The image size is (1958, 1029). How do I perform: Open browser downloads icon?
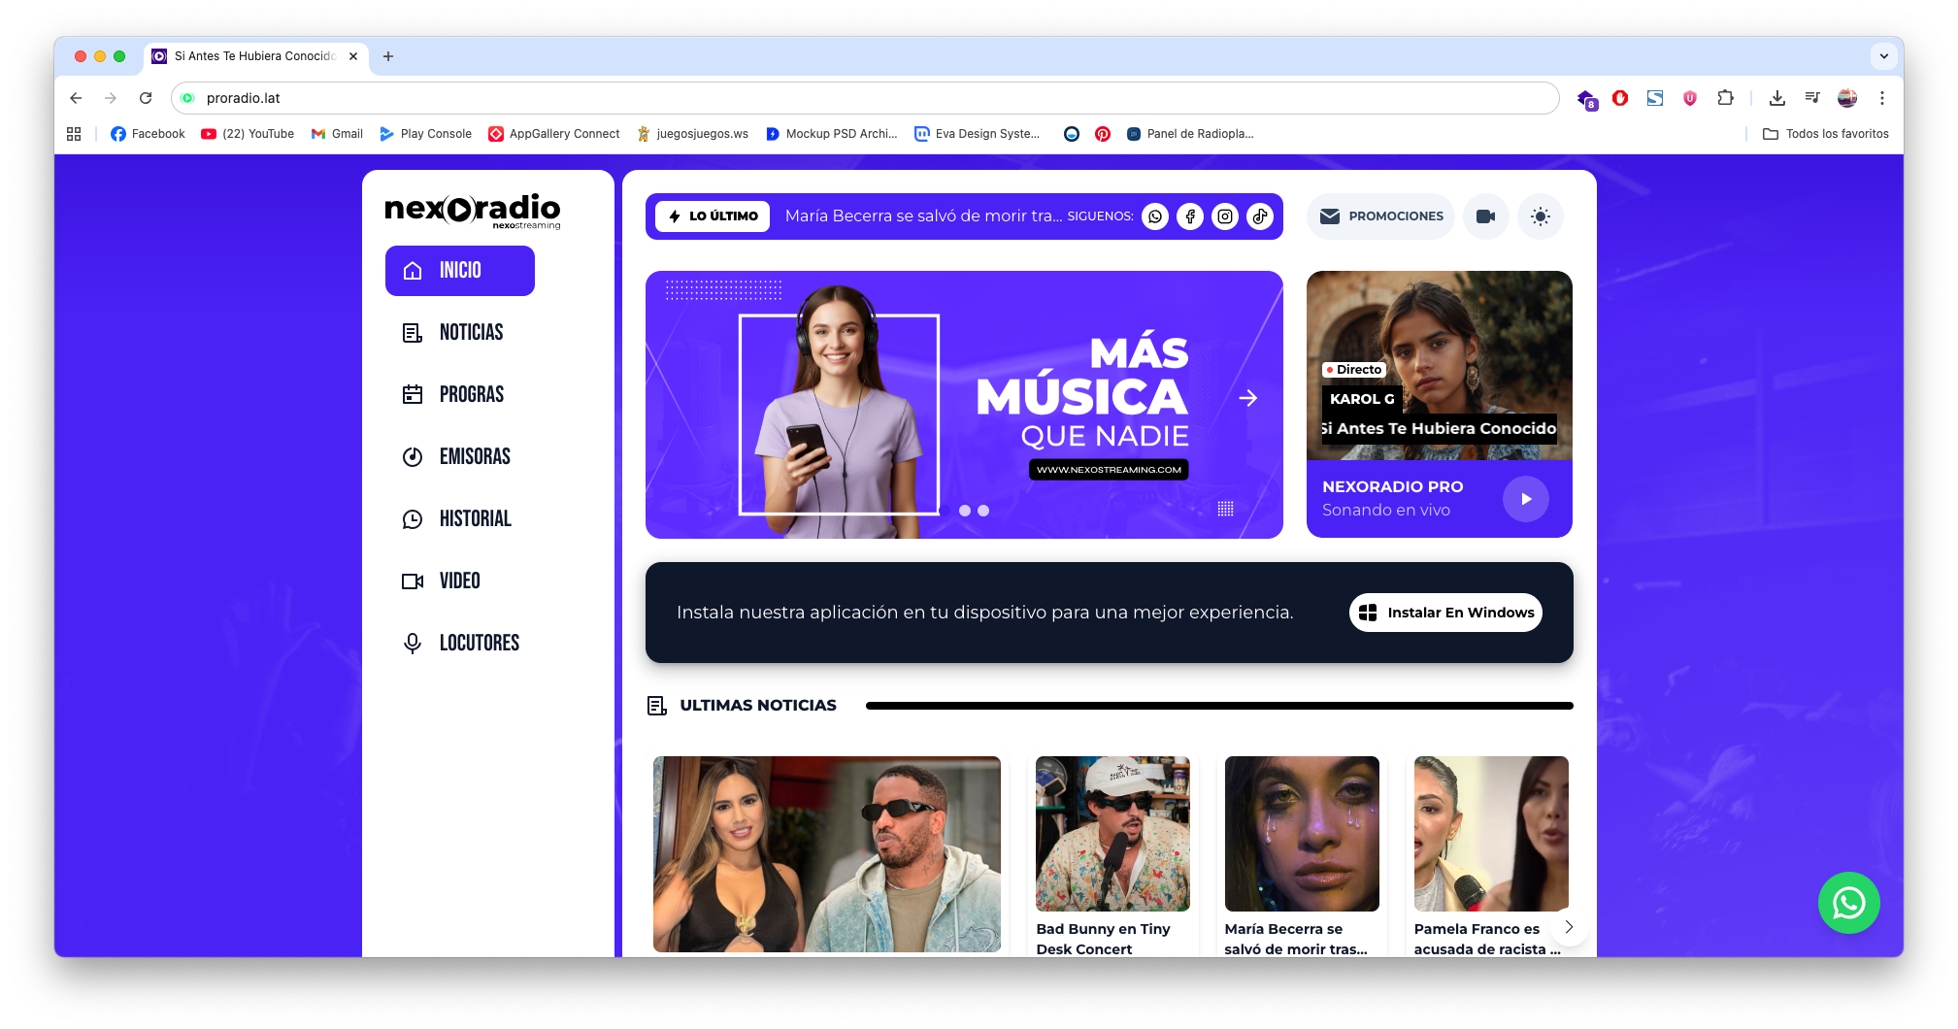coord(1776,98)
